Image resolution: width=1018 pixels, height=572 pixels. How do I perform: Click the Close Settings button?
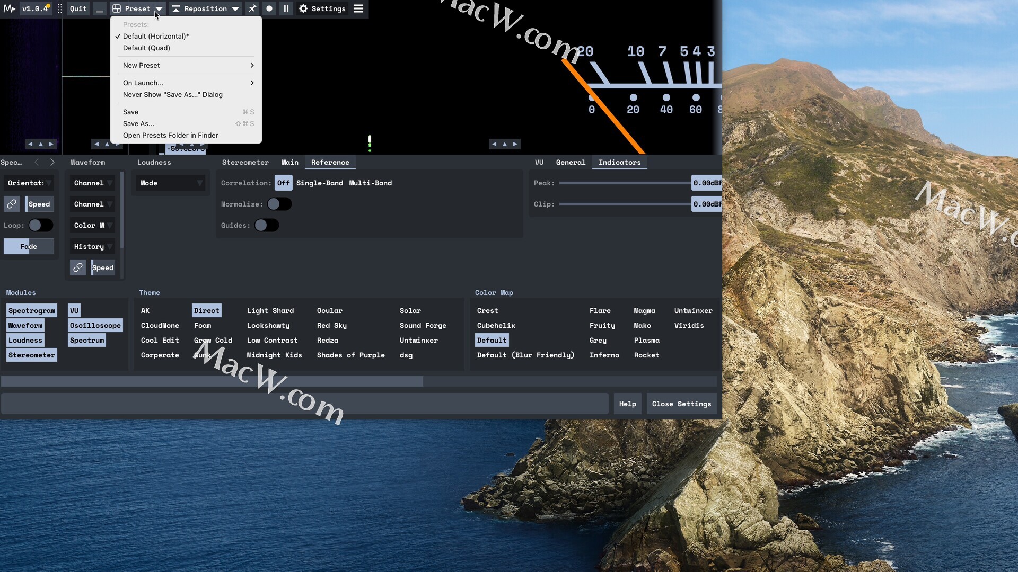click(x=681, y=404)
